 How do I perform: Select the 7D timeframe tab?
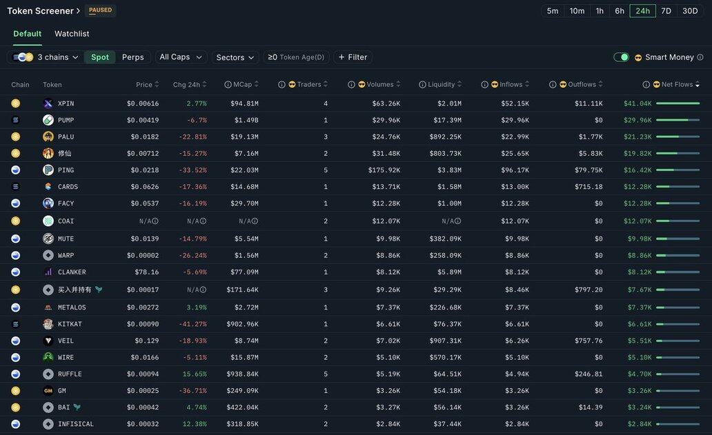point(666,11)
